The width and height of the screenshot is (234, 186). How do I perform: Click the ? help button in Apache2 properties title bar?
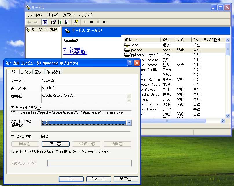(130, 63)
